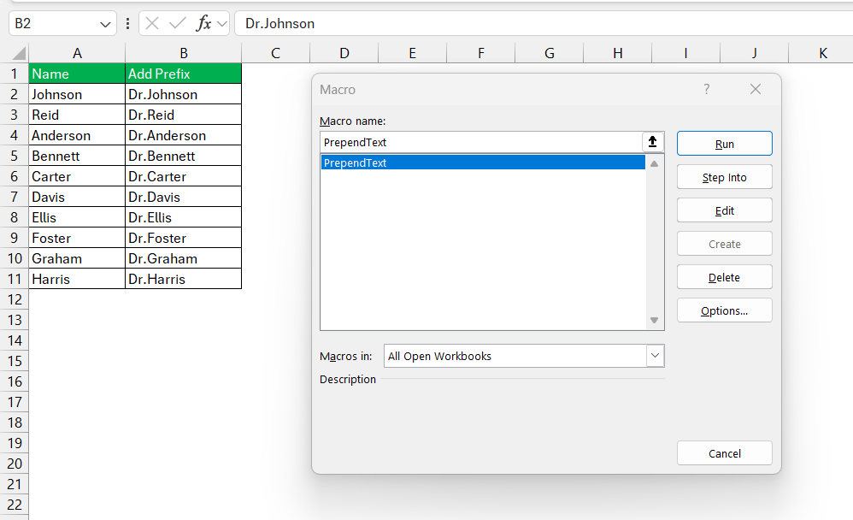Click cell containing Dr.Johnson
The image size is (853, 520).
point(183,94)
